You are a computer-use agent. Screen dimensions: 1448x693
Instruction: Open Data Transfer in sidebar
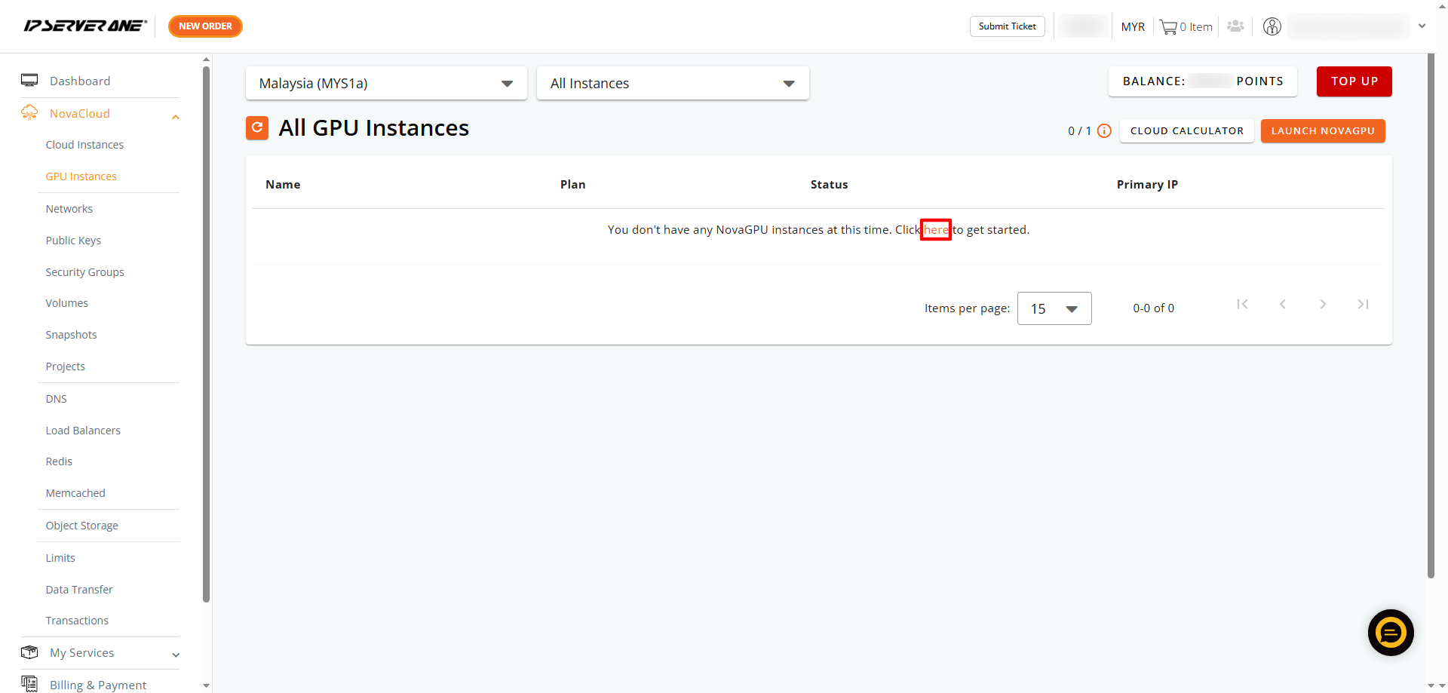point(79,590)
